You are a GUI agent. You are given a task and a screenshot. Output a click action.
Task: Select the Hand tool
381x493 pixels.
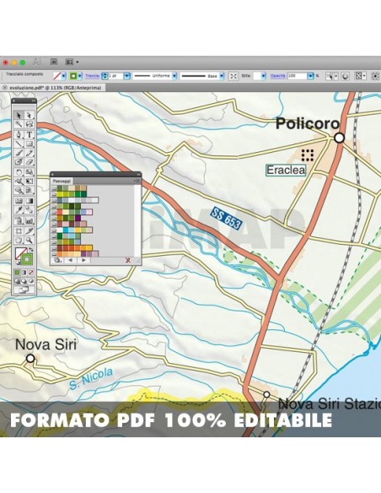coord(19,241)
